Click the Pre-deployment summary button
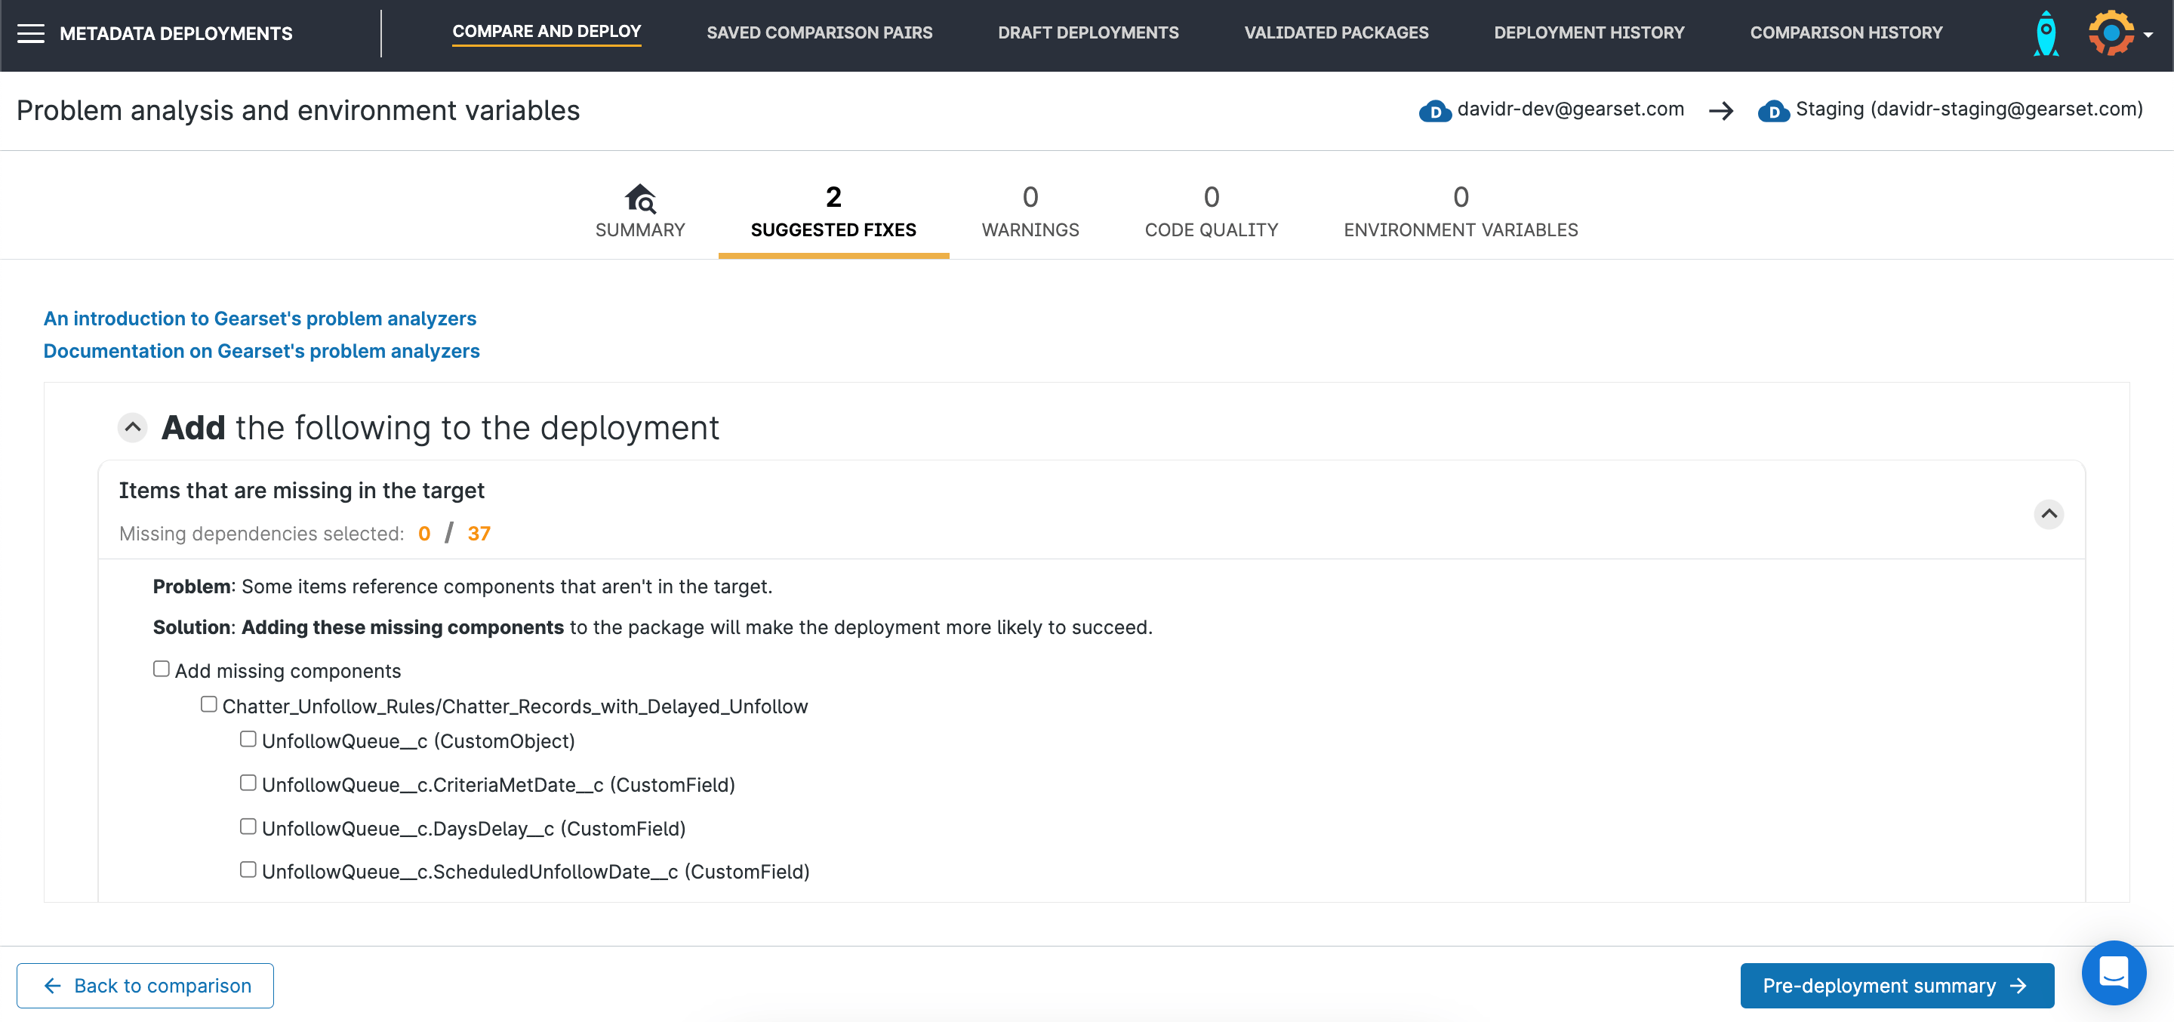Screen dimensions: 2174x1022 point(1896,985)
